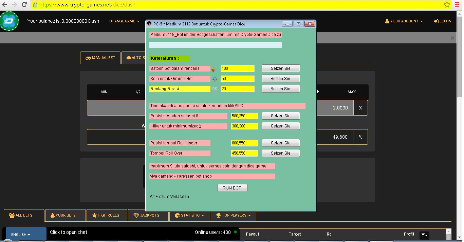Click the MIN bet button
Image resolution: width=464 pixels, height=242 pixels.
coord(104,92)
